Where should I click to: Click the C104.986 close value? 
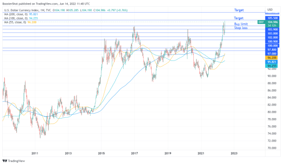tap(99, 10)
